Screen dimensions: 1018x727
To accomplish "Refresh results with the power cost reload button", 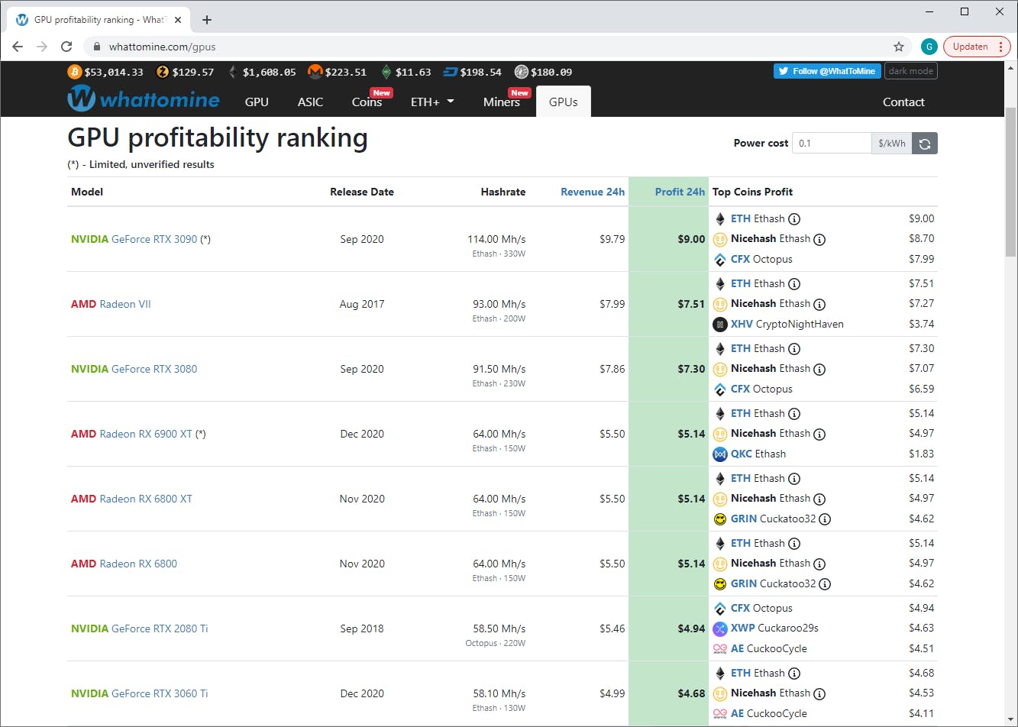I will pos(925,143).
